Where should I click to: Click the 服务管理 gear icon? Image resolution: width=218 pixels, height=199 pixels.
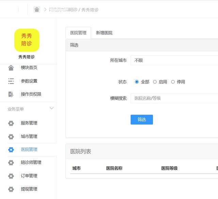point(11,123)
